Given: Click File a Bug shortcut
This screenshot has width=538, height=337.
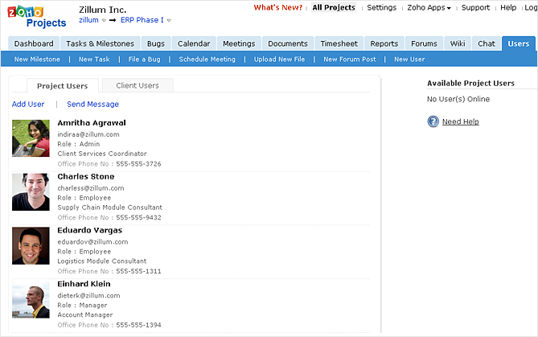Looking at the screenshot, I should (145, 60).
